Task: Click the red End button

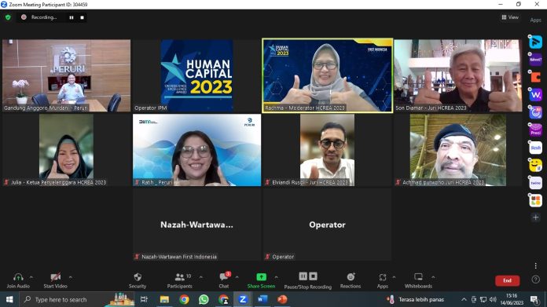Action: 507,280
